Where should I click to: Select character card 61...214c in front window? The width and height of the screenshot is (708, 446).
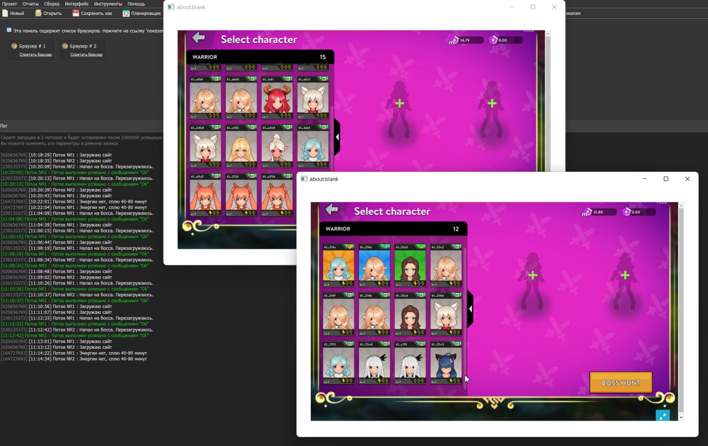(339, 266)
